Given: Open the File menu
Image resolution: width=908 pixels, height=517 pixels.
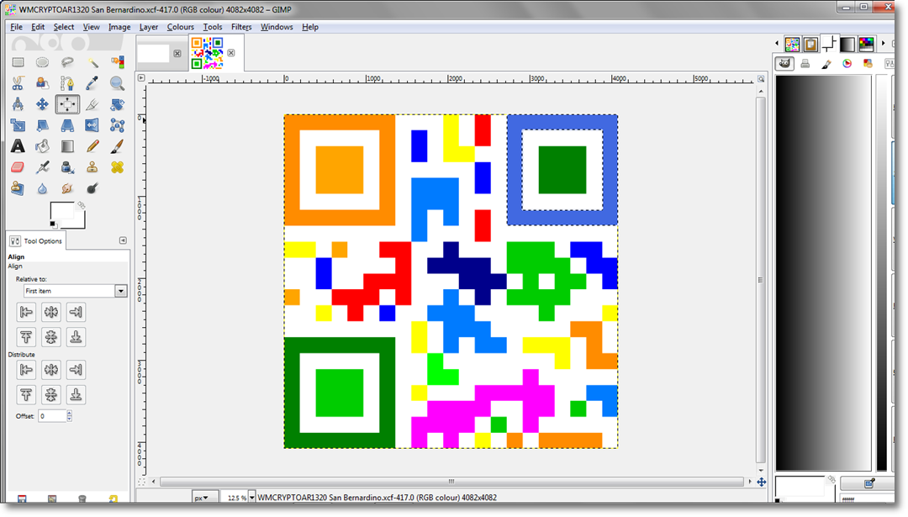Looking at the screenshot, I should 16,27.
